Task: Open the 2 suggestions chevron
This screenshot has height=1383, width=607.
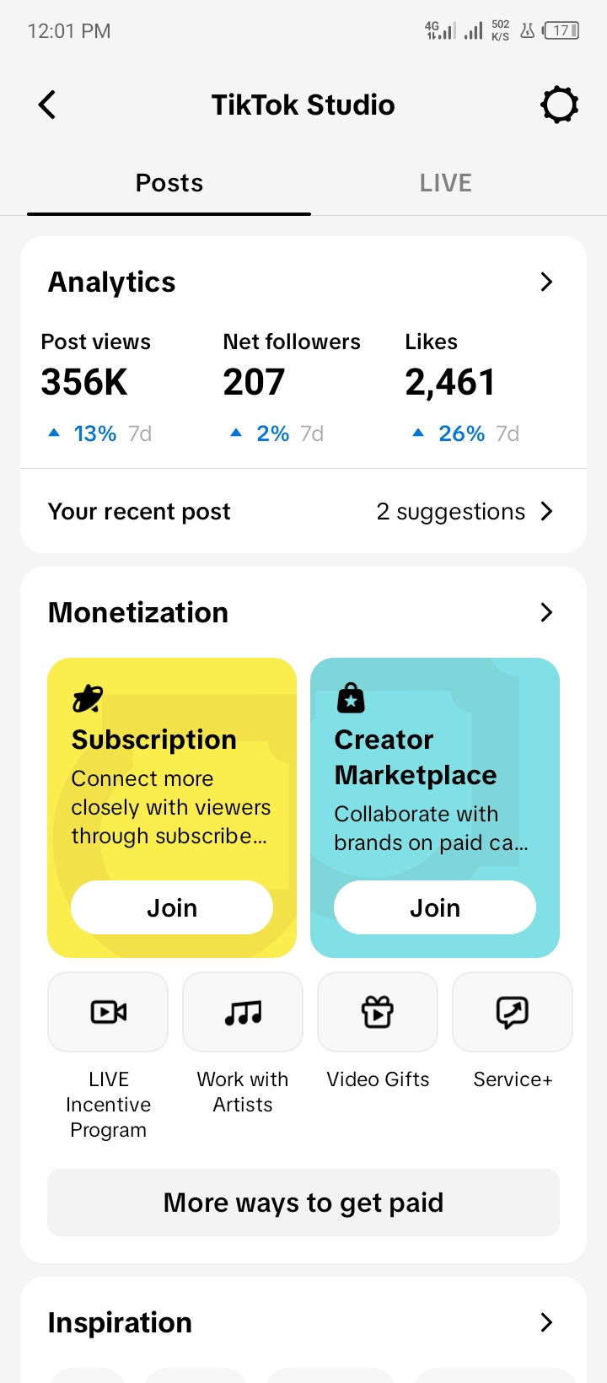Action: 546,511
